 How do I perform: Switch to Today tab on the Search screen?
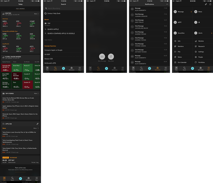47,68
